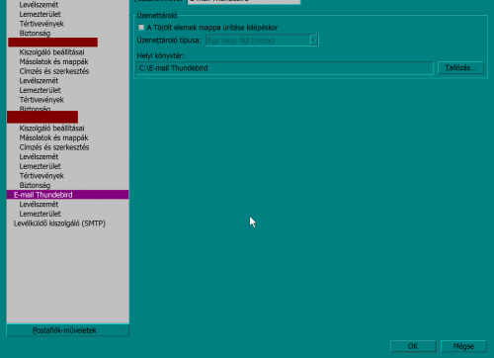Select Biztonság directly above E-mail Thundebird
This screenshot has height=358, width=494.
pos(35,185)
